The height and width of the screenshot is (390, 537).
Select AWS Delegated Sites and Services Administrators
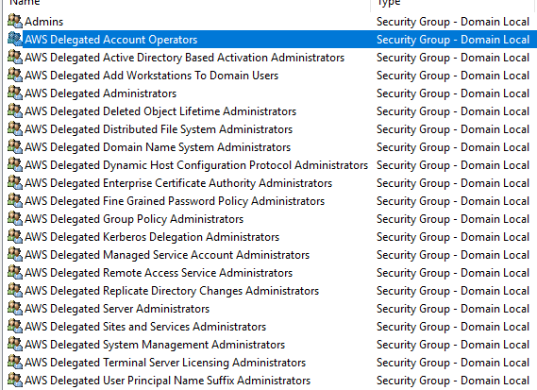(x=145, y=327)
